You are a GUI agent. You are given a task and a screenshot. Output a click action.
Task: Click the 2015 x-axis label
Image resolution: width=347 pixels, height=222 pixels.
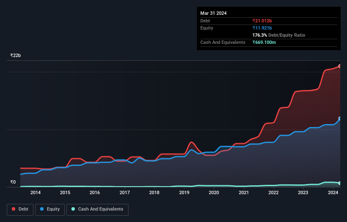65,192
